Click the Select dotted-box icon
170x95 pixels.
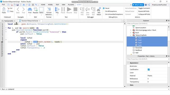pos(41,9)
